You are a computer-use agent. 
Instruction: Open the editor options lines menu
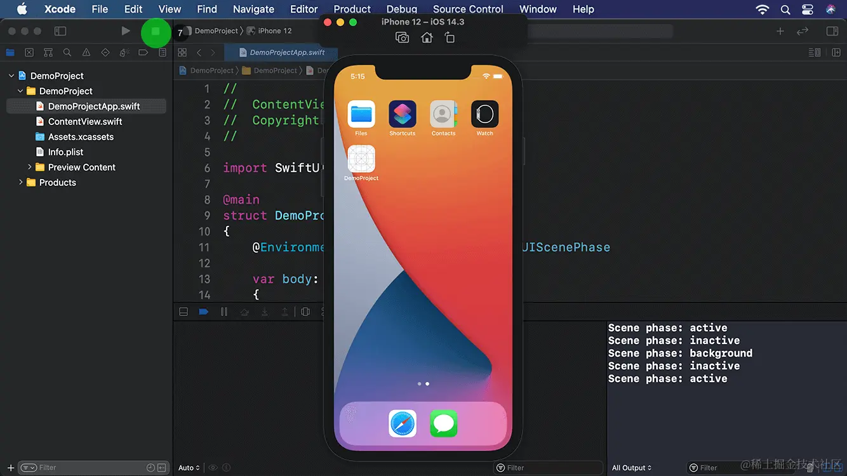(x=815, y=53)
